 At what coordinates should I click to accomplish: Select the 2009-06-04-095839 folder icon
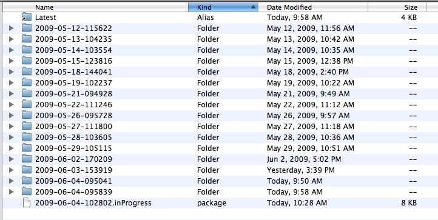(27, 192)
